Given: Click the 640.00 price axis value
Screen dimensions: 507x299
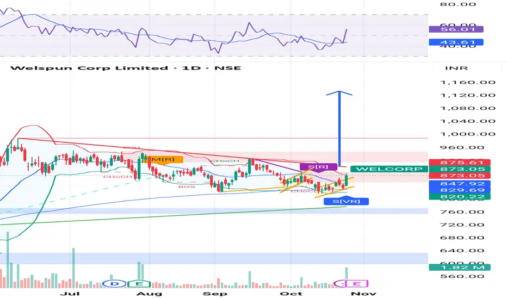Looking at the screenshot, I should coord(462,251).
